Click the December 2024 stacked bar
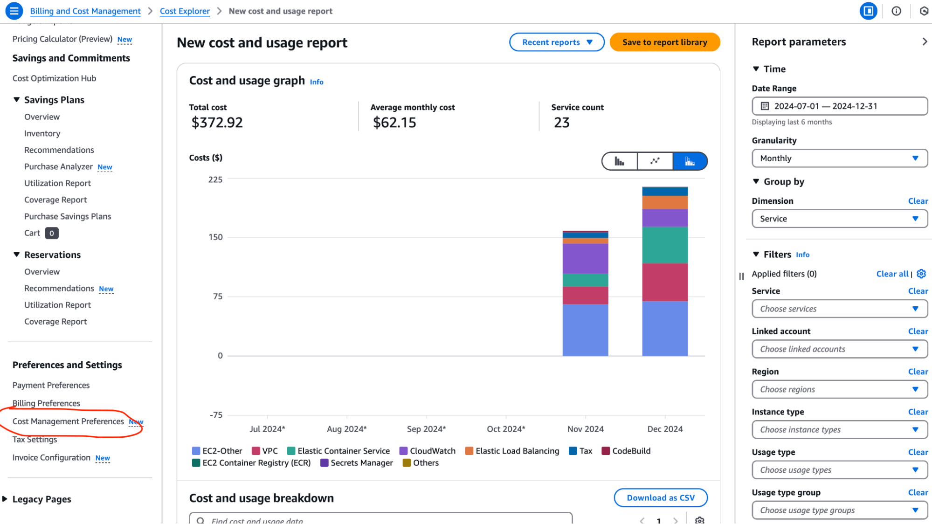932x524 pixels. [665, 271]
